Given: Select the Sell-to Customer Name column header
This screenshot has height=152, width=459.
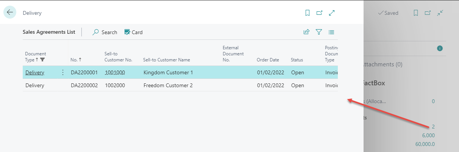Looking at the screenshot, I should coord(166,60).
